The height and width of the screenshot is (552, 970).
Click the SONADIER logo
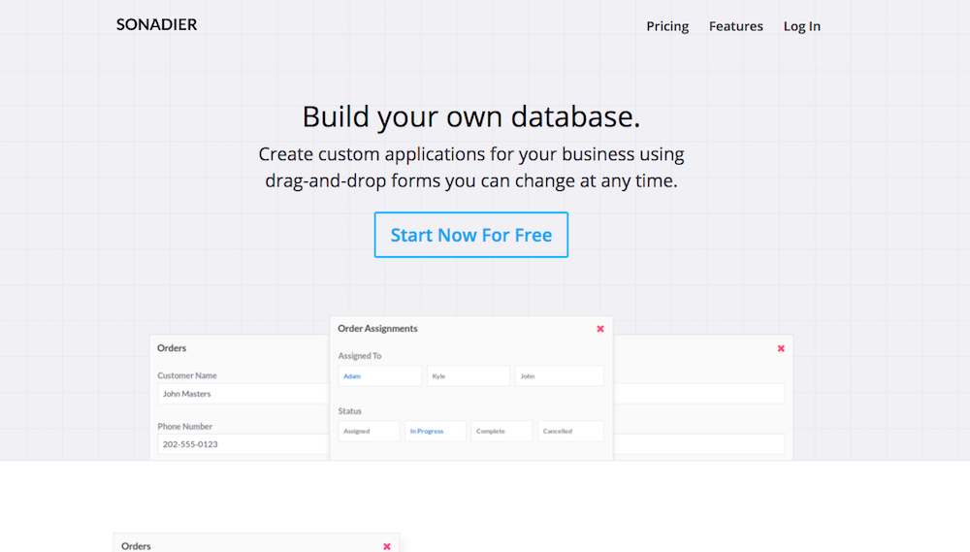156,25
